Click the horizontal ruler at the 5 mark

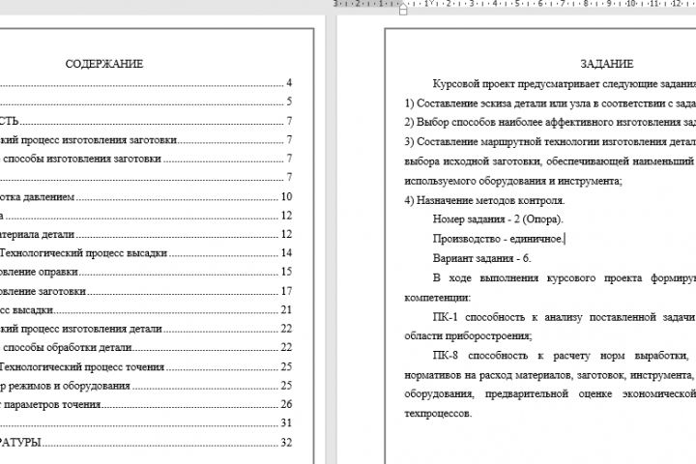pos(517,4)
